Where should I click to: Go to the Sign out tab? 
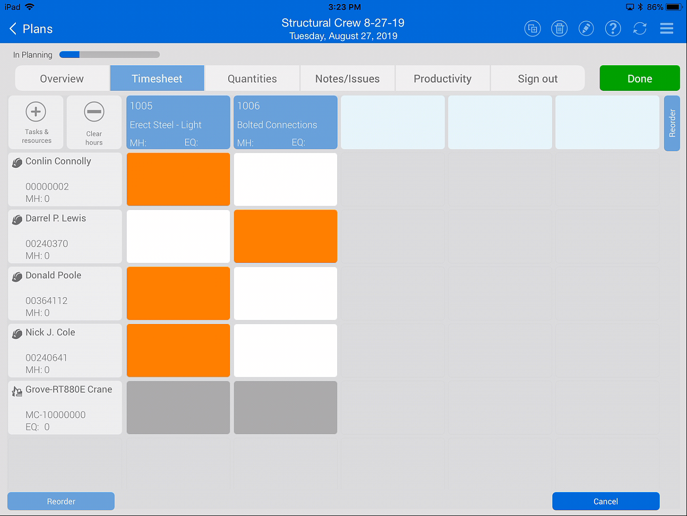click(538, 78)
